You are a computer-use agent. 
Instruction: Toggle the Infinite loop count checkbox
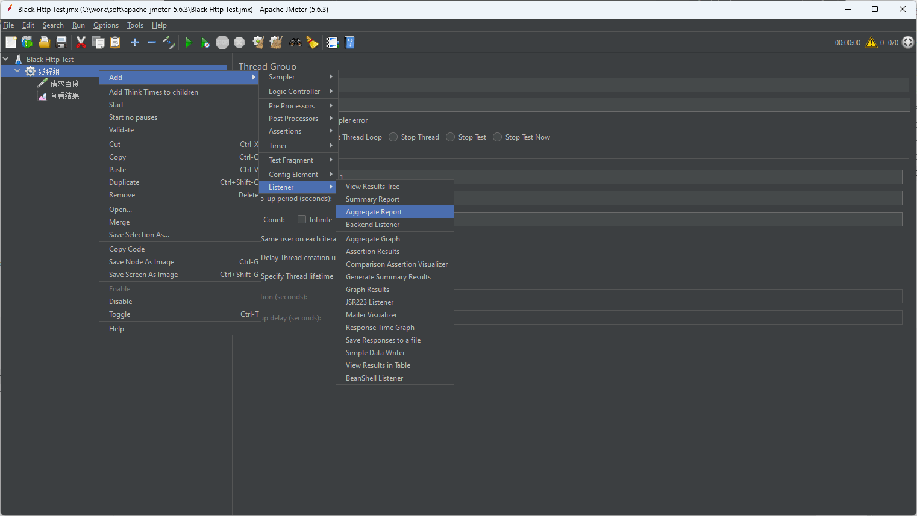(x=302, y=220)
